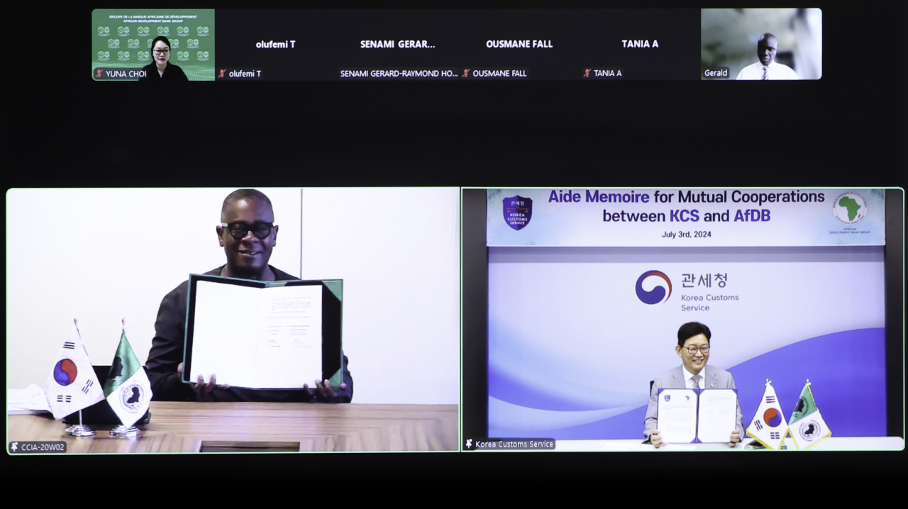This screenshot has height=509, width=908.
Task: Click 'SENAMI GERARD-RAYMOND HO...' name label
Action: click(x=399, y=74)
